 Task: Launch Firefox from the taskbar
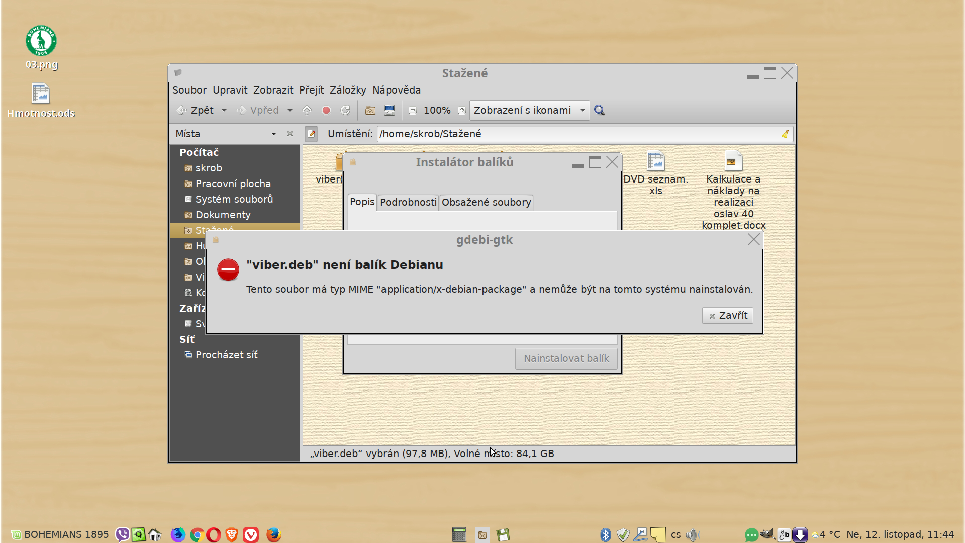(x=274, y=534)
